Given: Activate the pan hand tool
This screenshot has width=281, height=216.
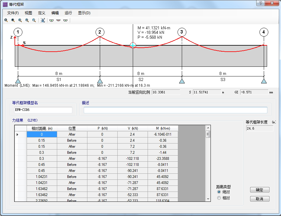Looking at the screenshot, I should pyautogui.click(x=43, y=20).
